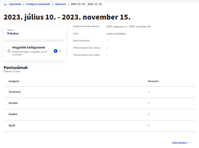The width and height of the screenshot is (199, 148).
Task: Select the current 2023. 07. 10. breadcrumb item
Action: click(x=87, y=4)
